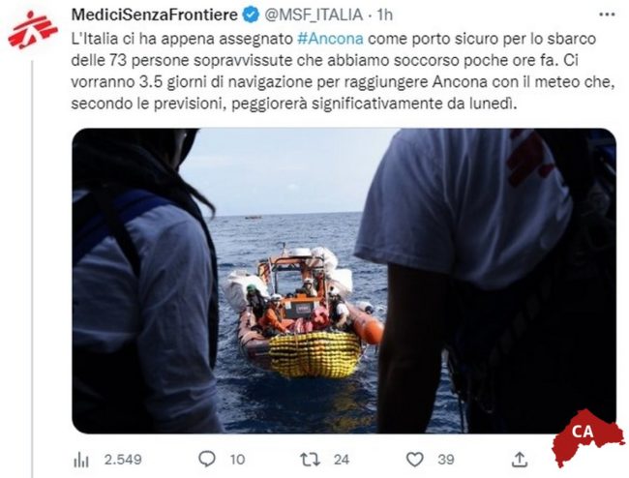Click the blue verified badge
Viewport: 629px width, 478px height.
click(x=252, y=15)
